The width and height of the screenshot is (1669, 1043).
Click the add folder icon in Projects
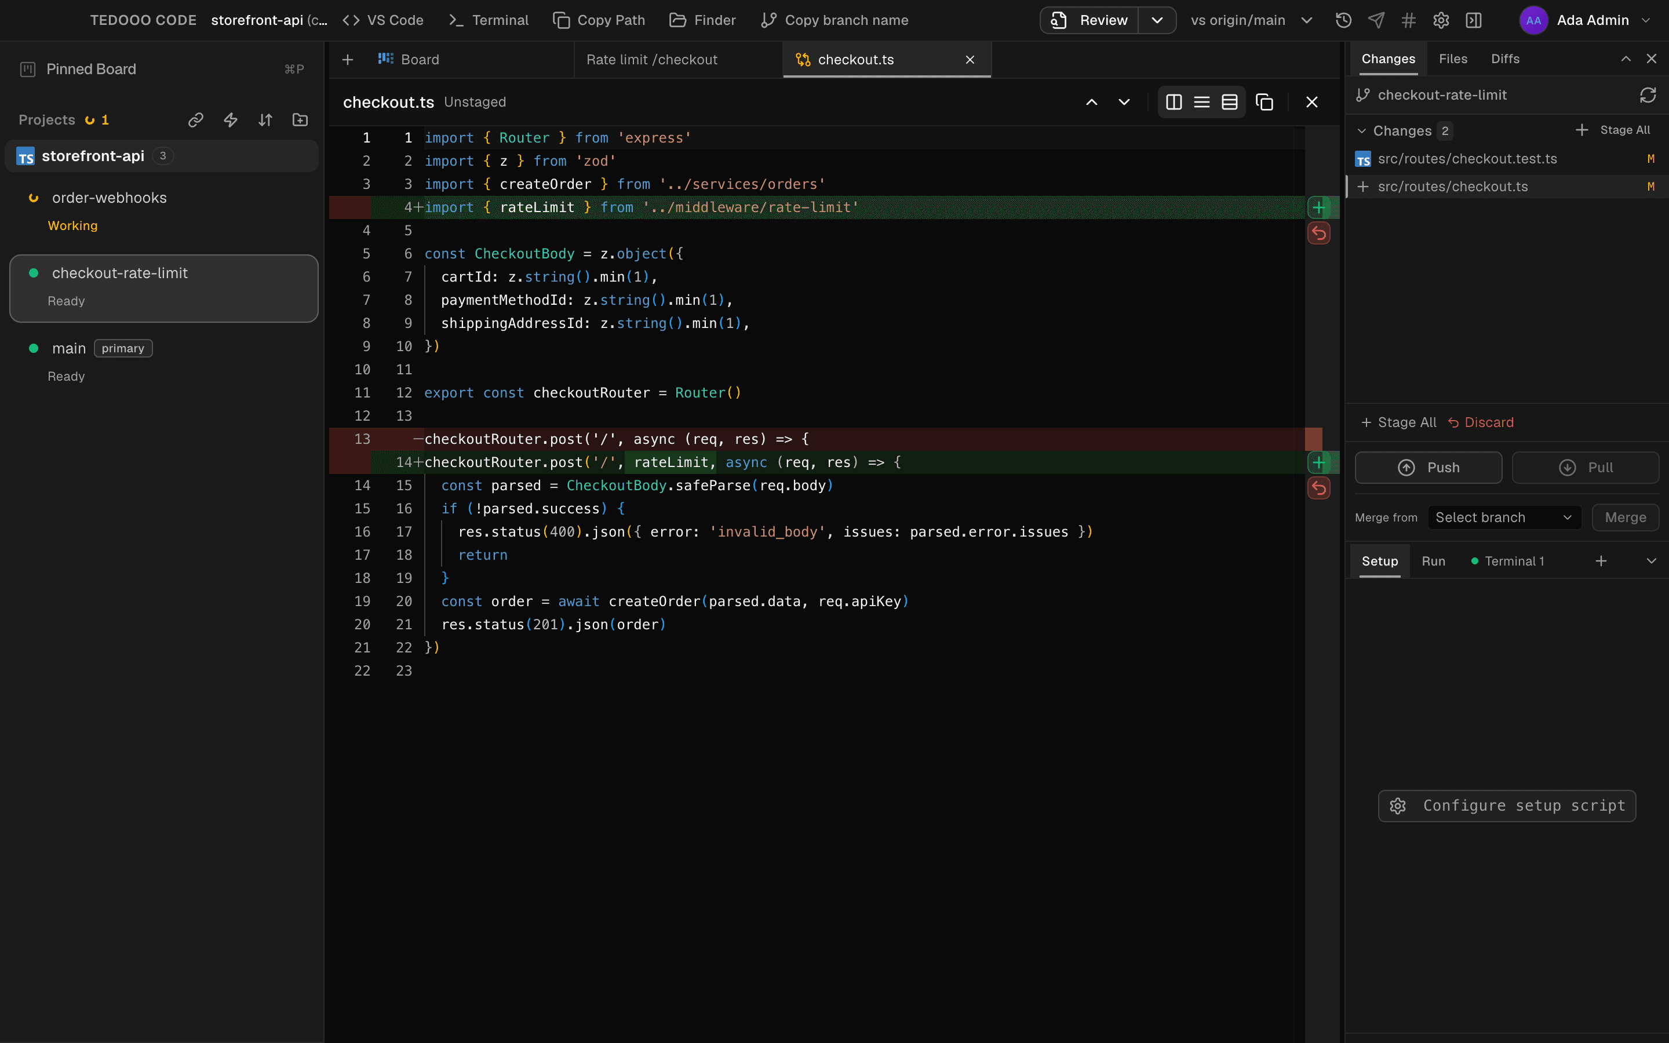pyautogui.click(x=300, y=120)
